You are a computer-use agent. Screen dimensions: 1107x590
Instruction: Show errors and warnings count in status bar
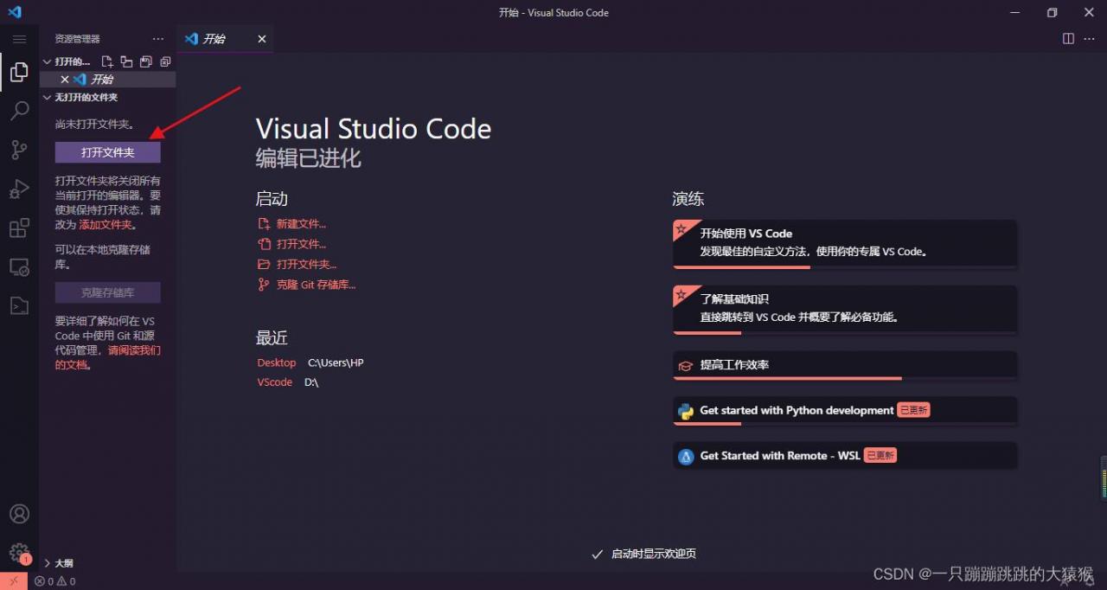point(55,581)
